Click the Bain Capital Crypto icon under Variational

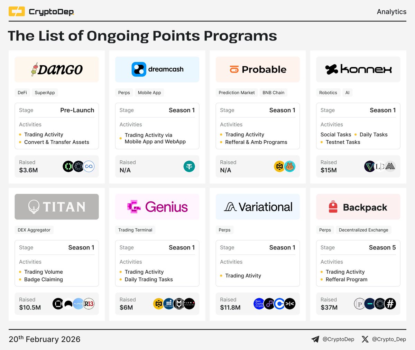[259, 304]
